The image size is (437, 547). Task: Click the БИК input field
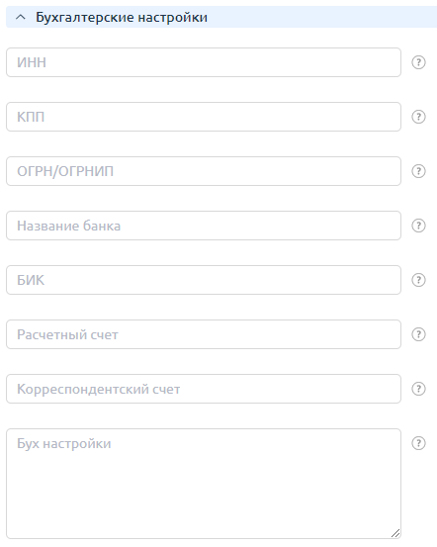point(204,280)
